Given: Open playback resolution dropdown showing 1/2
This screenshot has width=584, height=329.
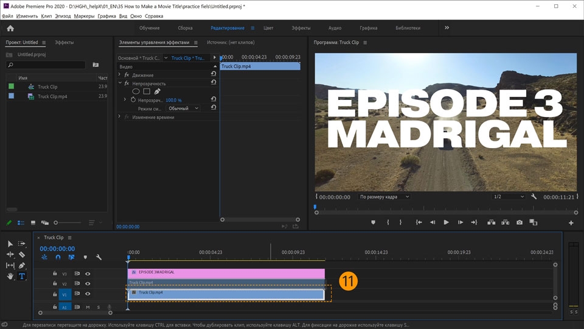Looking at the screenshot, I should click(509, 197).
